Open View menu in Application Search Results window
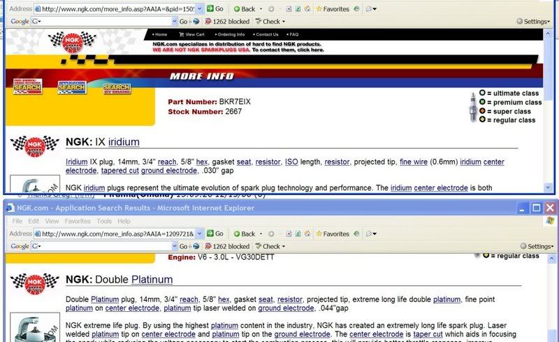This screenshot has width=559, height=342. (x=52, y=221)
